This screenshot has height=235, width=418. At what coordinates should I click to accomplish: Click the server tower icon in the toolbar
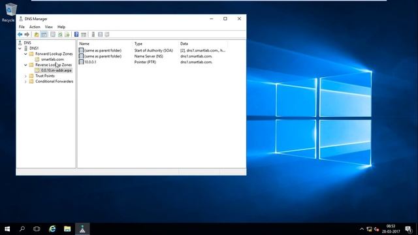coord(93,35)
